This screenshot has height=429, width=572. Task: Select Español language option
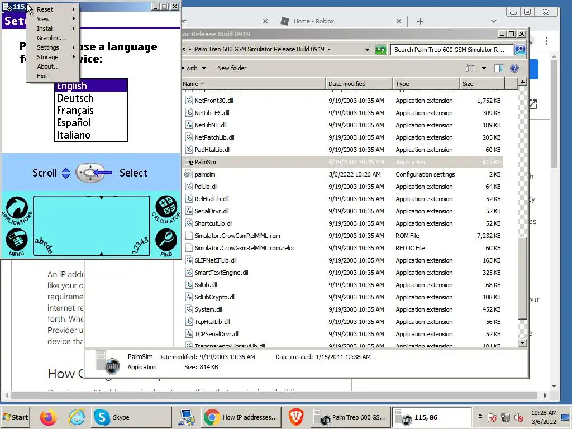pos(90,122)
